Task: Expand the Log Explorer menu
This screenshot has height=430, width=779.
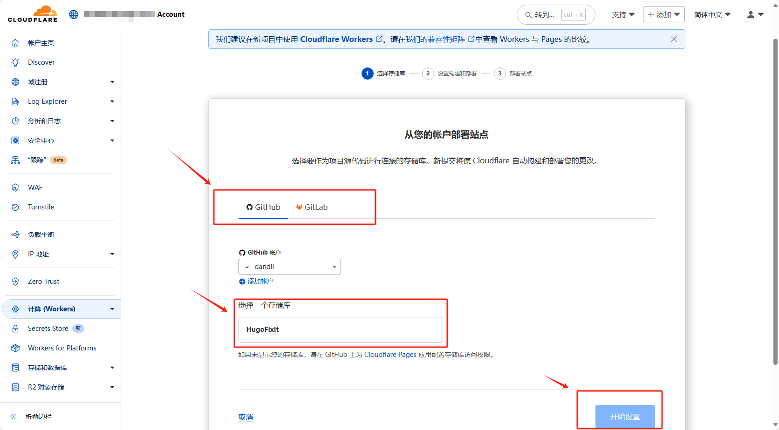Action: (x=112, y=101)
